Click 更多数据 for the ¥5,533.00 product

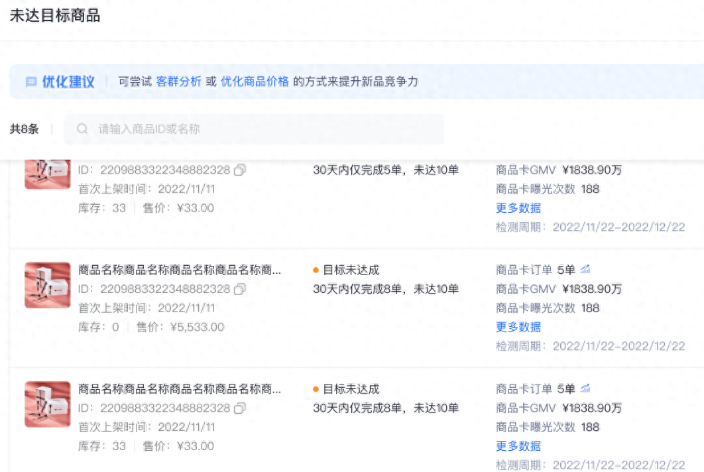518,327
